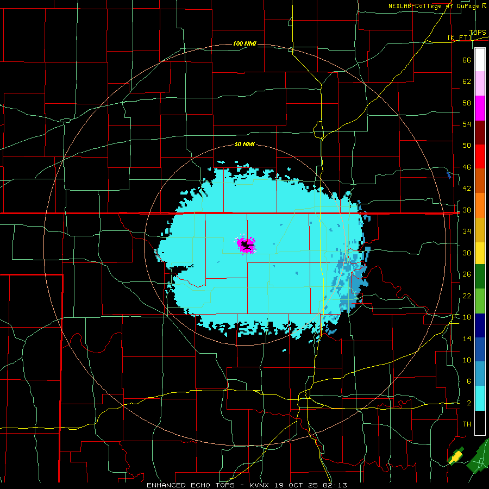Select the magenta swatch in the legend

[x=480, y=108]
